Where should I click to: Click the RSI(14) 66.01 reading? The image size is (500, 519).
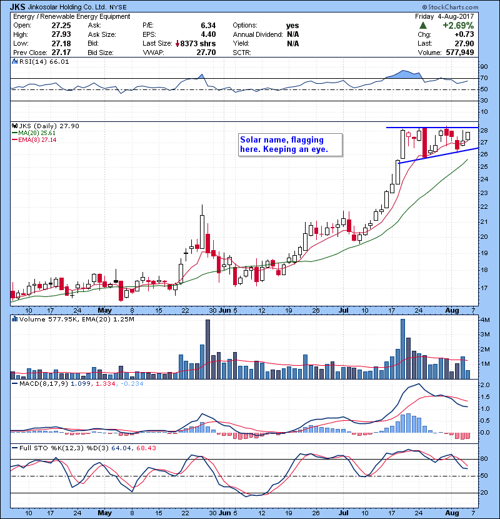tap(44, 61)
